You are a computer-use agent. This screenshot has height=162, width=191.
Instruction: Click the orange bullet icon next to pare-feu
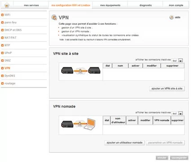click(x=2, y=22)
